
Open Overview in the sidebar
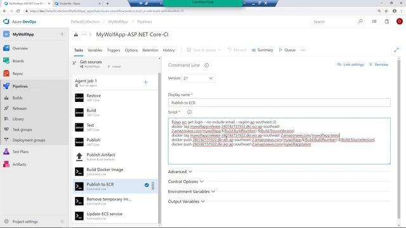[x=20, y=48]
